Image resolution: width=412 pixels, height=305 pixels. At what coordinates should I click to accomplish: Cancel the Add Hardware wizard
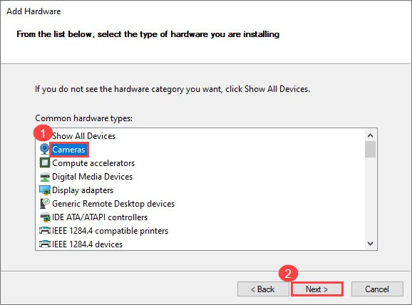[377, 289]
